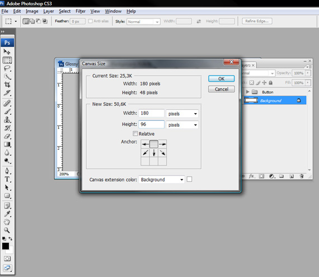Open the File menu

pyautogui.click(x=4, y=11)
